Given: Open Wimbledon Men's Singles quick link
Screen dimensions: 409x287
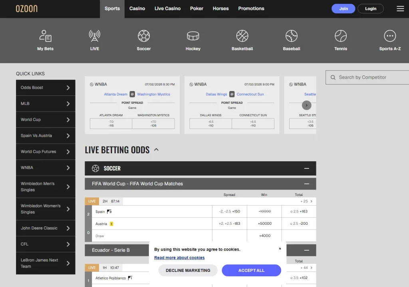Looking at the screenshot, I should click(x=46, y=187).
